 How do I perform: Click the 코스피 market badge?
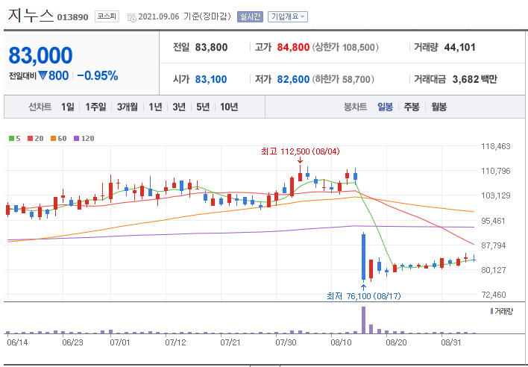point(107,16)
